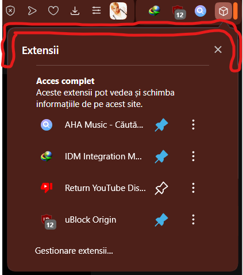The width and height of the screenshot is (243, 275).
Task: Click the Send/Flow arrow icon
Action: tap(32, 10)
